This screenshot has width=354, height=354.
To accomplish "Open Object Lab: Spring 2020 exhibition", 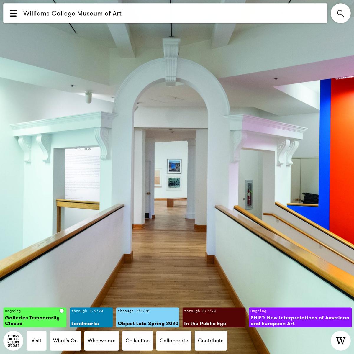I will 147,318.
